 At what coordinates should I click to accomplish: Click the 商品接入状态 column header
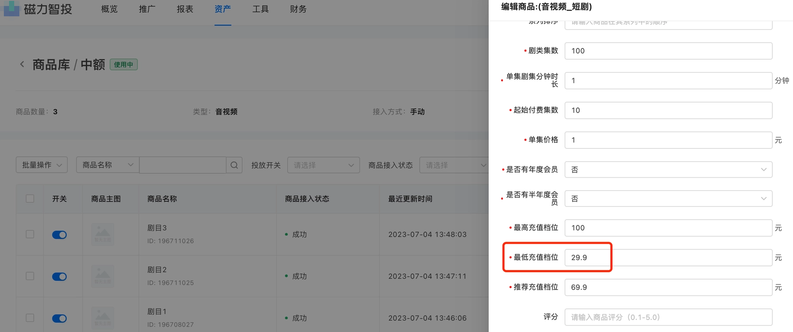click(307, 199)
